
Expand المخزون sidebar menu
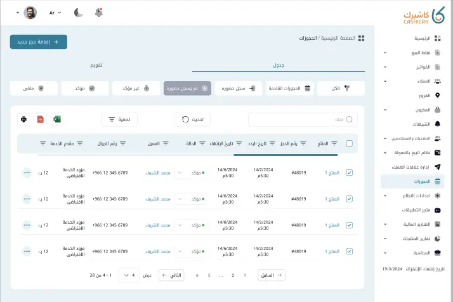[x=385, y=110]
